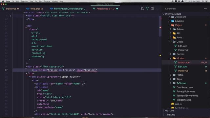Screen dimensions: 210x118
Task: Click the Admin folder icon
Action: point(174,29)
